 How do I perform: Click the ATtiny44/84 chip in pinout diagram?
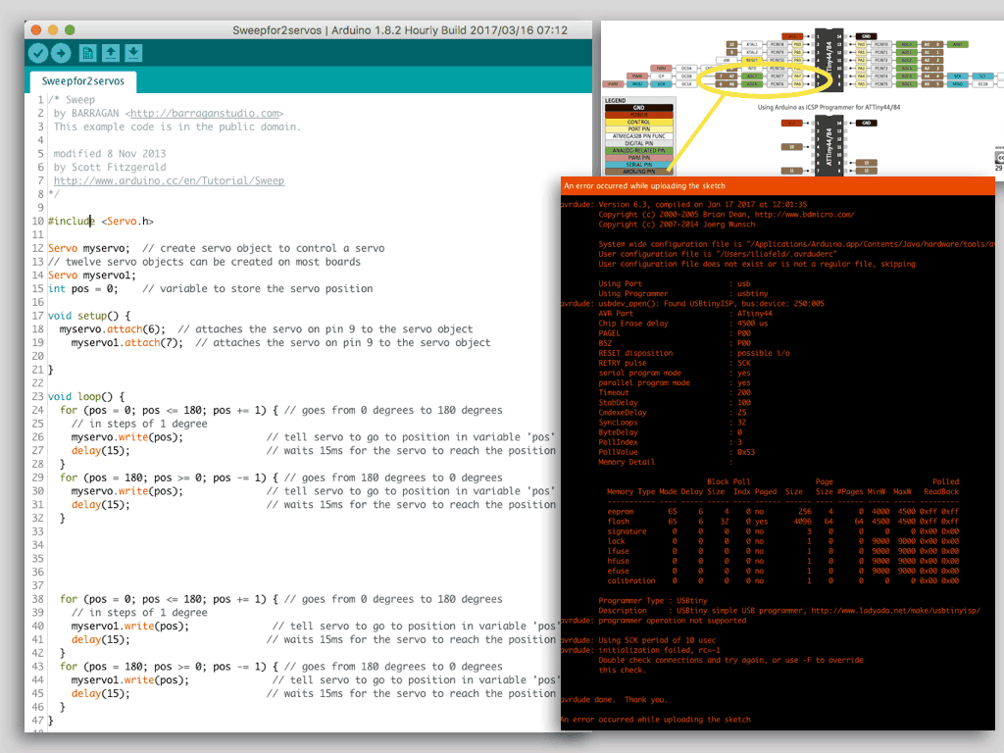(828, 59)
